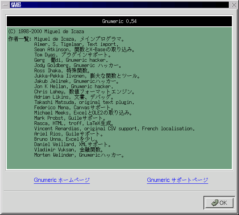Viewport: 239px width, 215px height.
Task: Select the Jody Goldberg credit line
Action: pyautogui.click(x=78, y=66)
